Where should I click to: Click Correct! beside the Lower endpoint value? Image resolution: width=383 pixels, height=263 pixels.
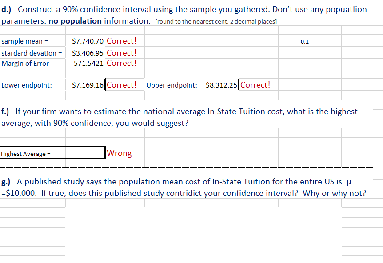pos(121,84)
